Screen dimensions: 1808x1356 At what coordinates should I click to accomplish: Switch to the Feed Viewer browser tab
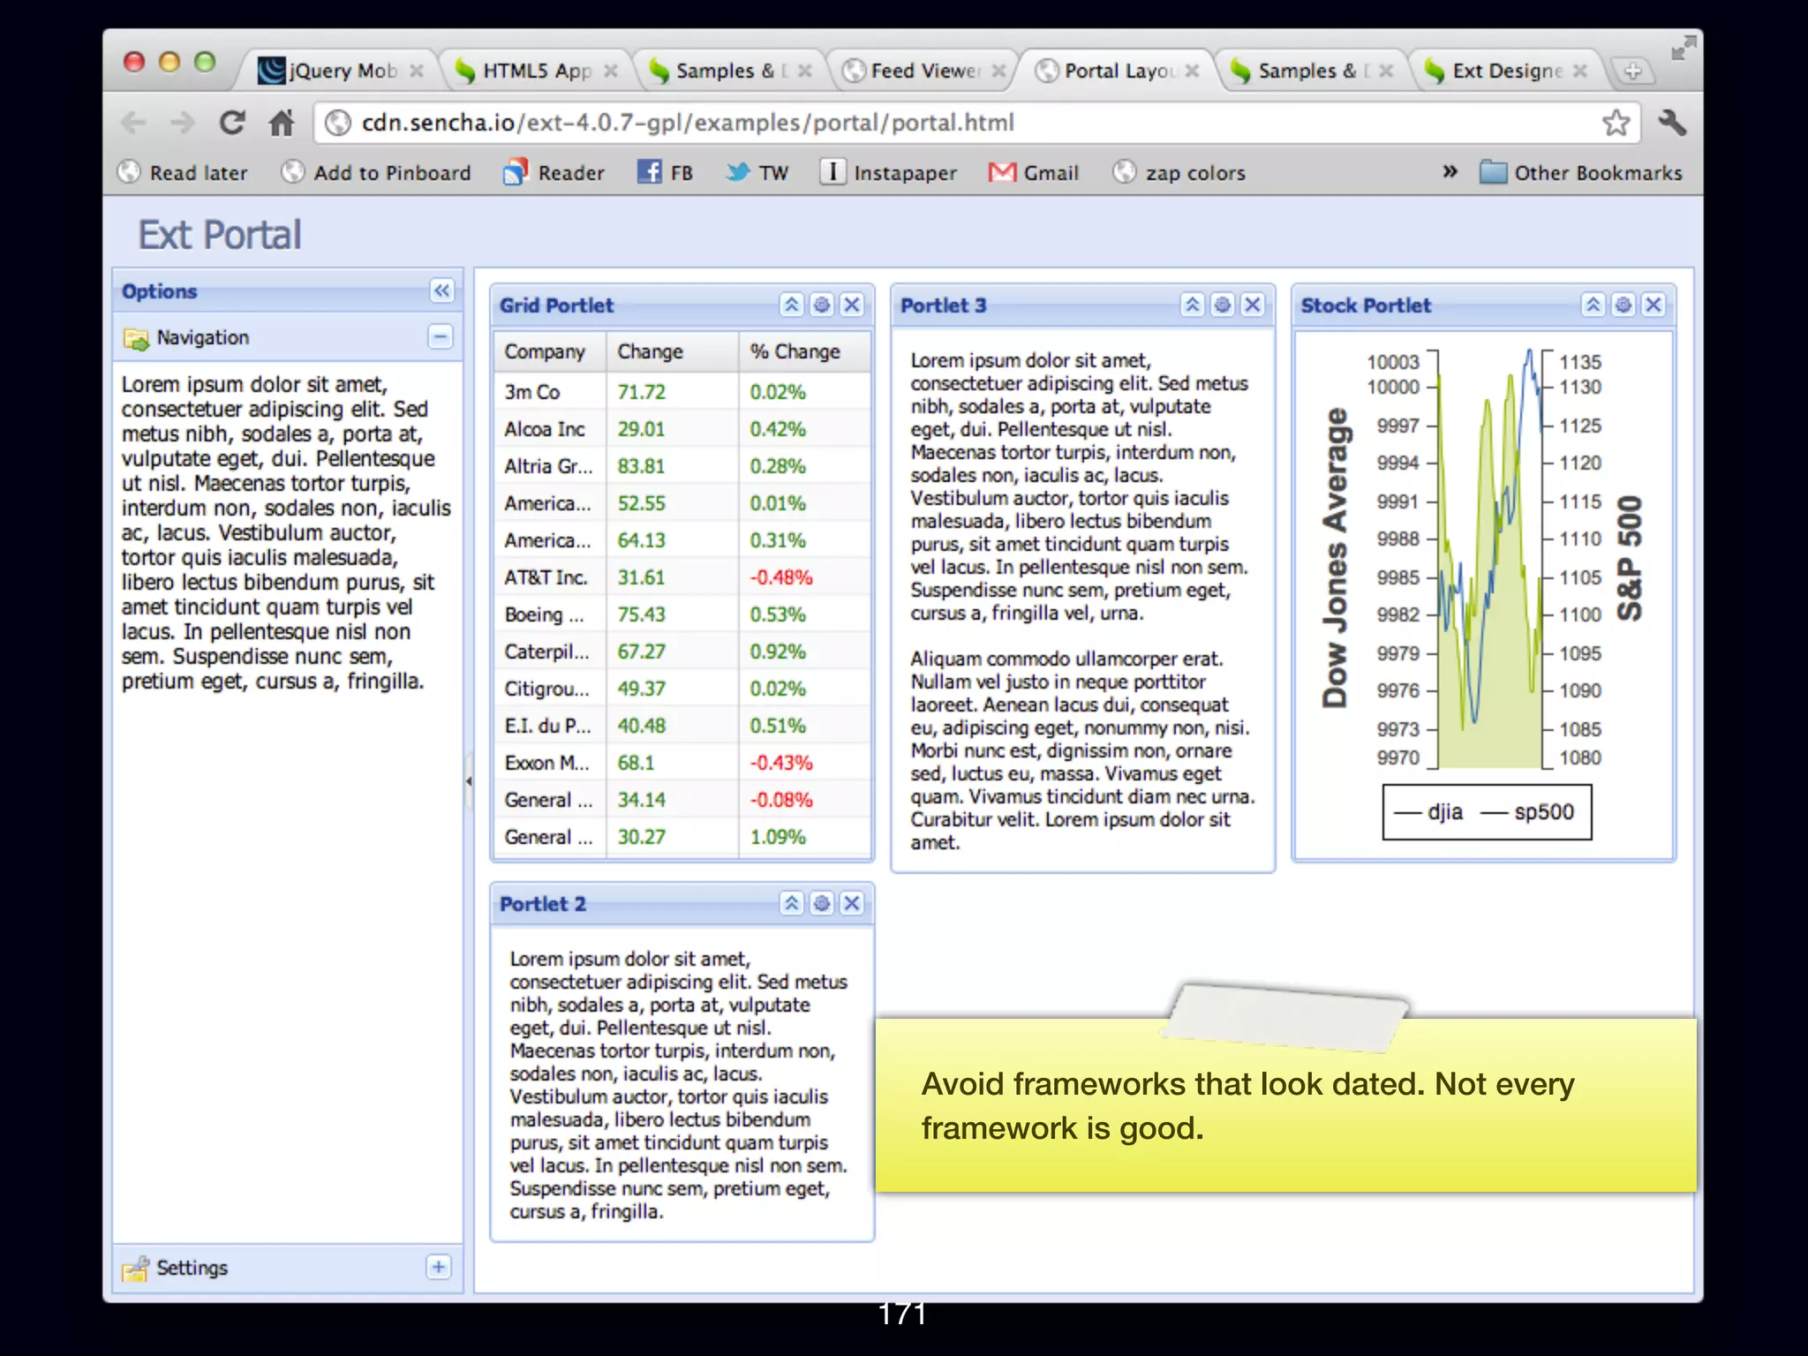(924, 71)
